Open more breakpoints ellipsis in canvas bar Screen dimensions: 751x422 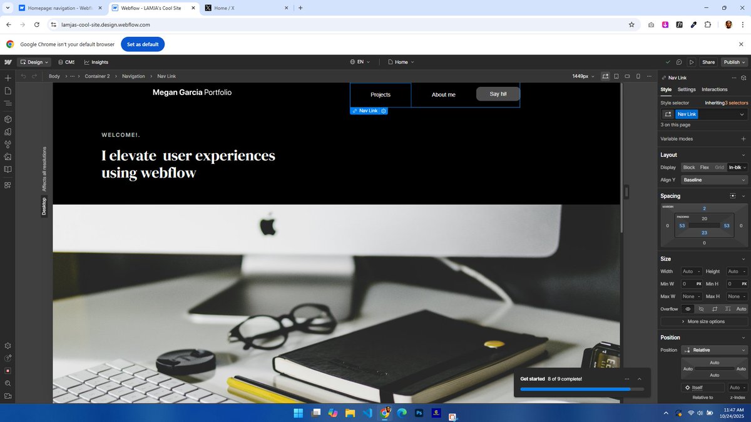649,76
